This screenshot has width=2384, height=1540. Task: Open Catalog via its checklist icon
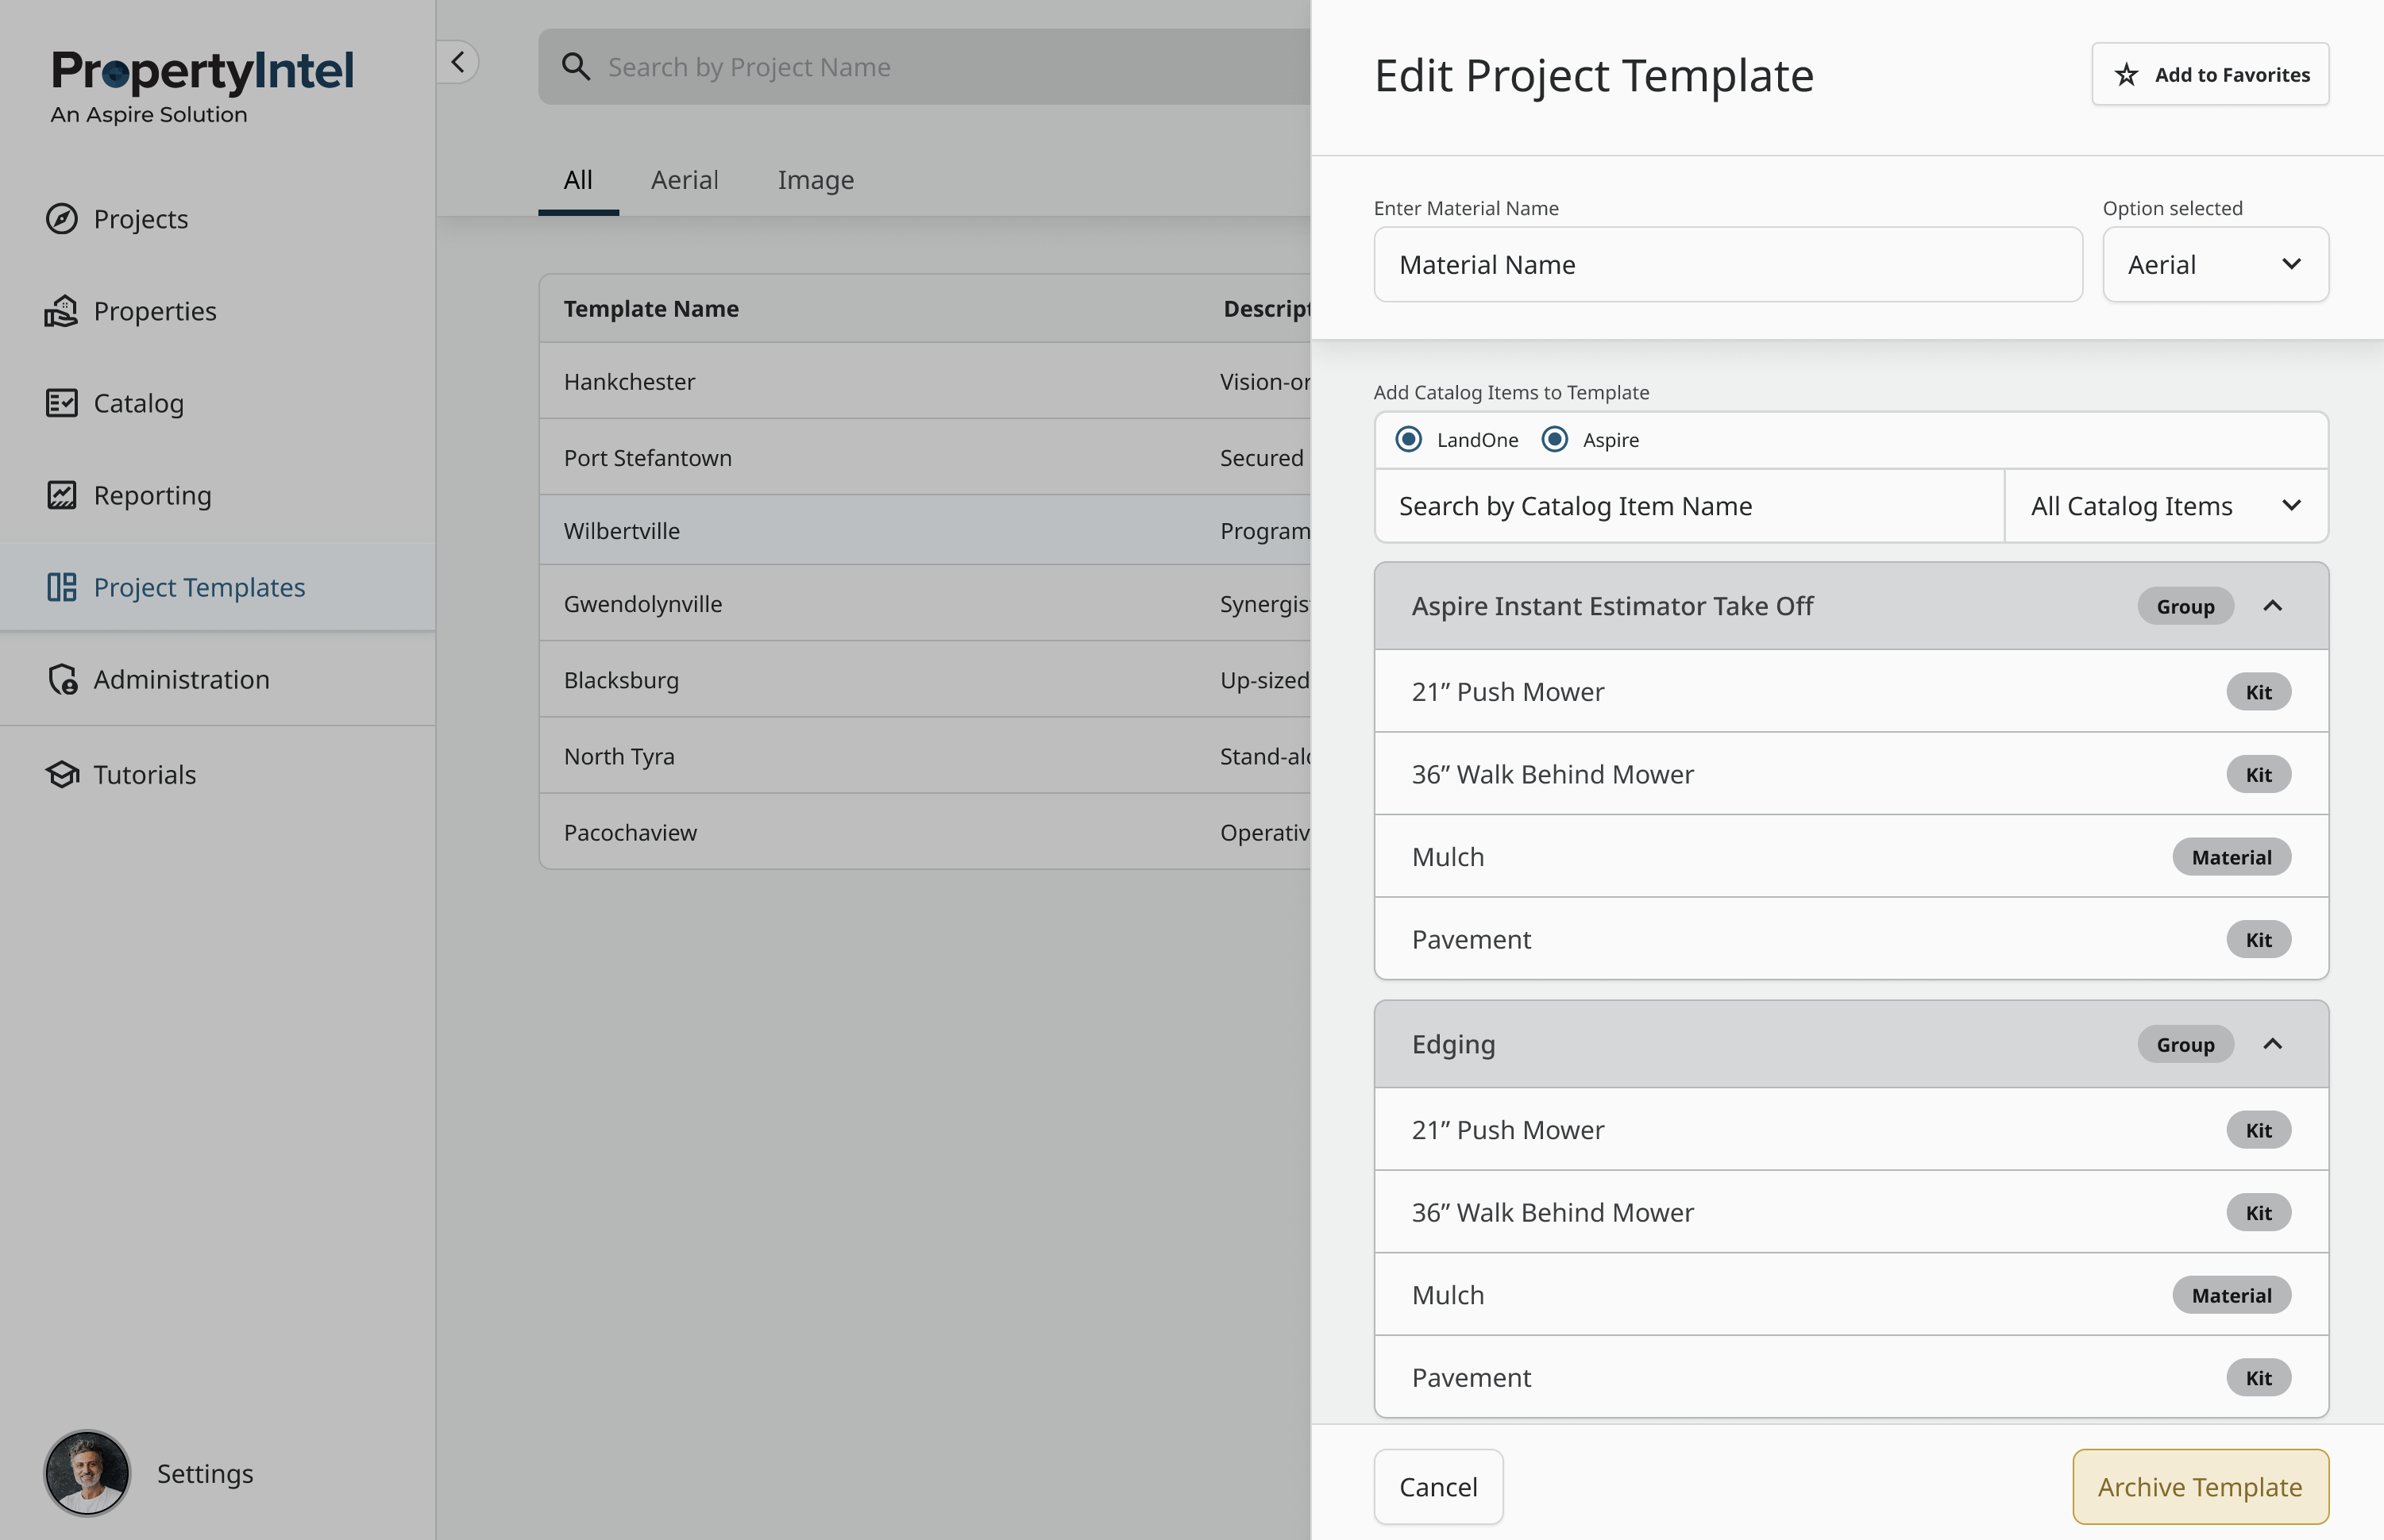(x=62, y=403)
